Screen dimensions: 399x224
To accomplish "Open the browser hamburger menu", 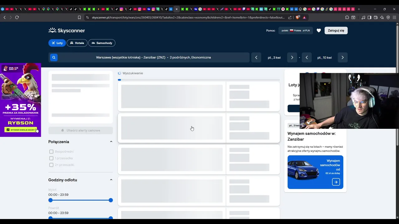I will [x=394, y=17].
